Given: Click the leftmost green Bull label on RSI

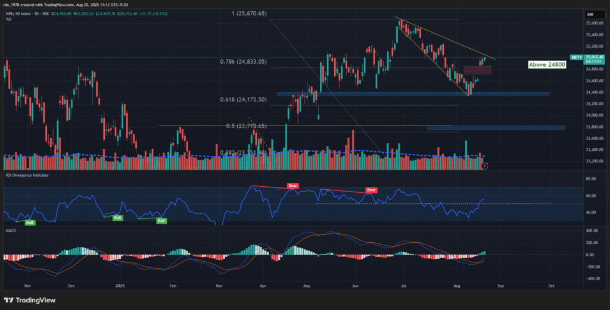Looking at the screenshot, I should 29,222.
